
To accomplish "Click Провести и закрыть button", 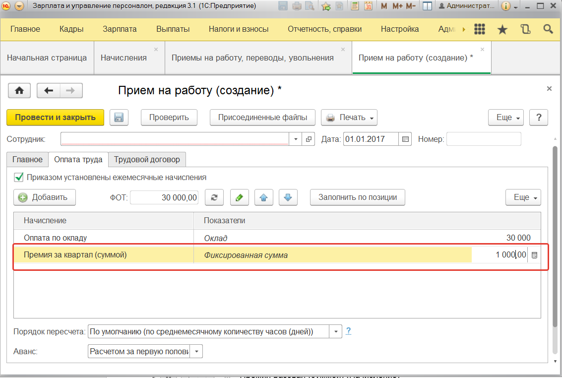I will (55, 118).
